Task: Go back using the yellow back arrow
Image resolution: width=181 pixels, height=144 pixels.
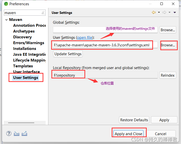Action: [x=154, y=12]
